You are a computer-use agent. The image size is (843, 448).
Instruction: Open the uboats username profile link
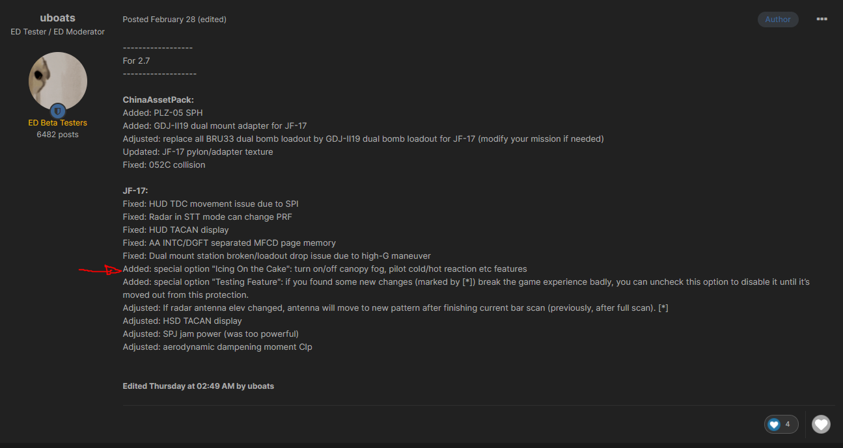(x=57, y=18)
